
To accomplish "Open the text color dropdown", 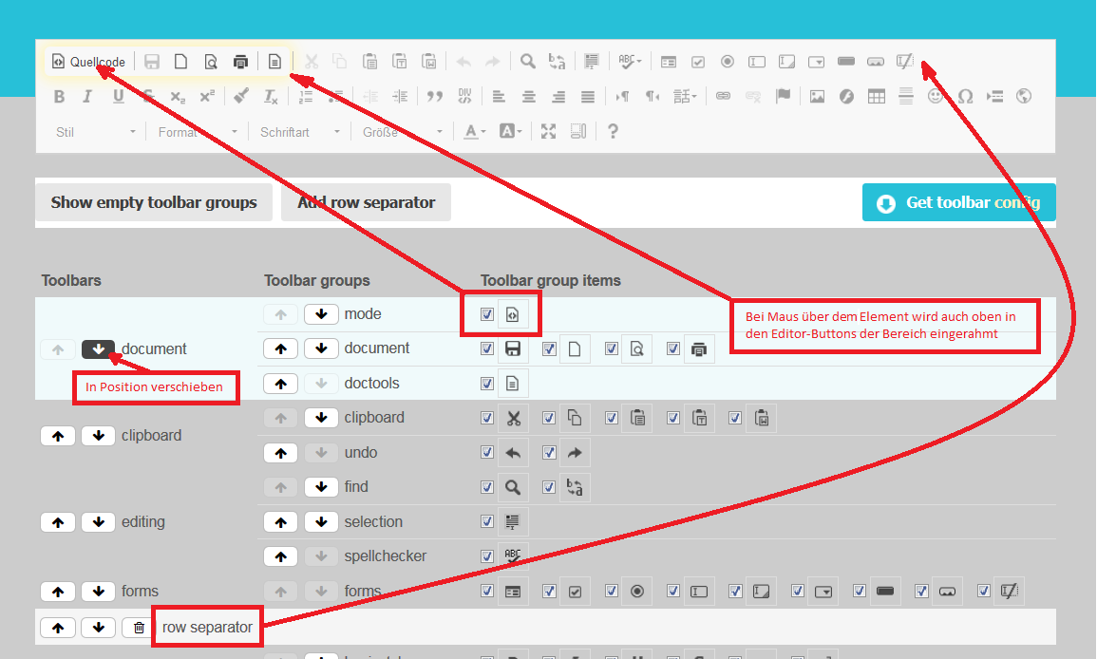I will tap(475, 132).
